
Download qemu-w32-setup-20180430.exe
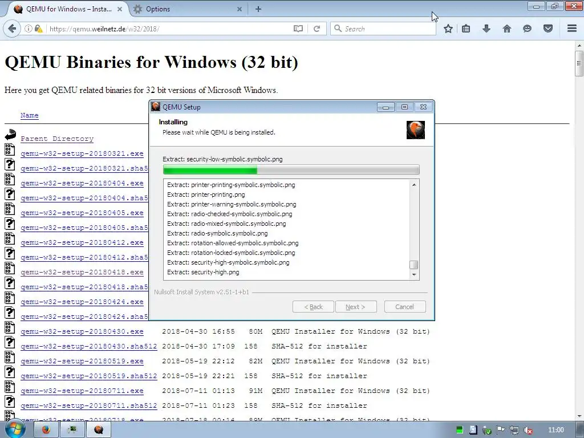pos(82,331)
